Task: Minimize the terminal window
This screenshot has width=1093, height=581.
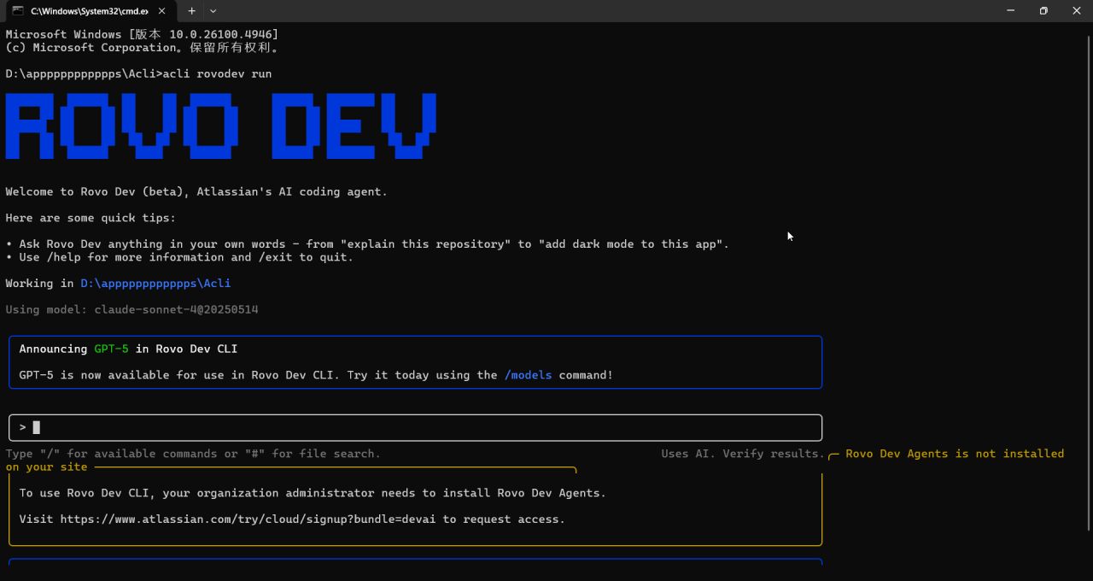Action: (x=1010, y=11)
